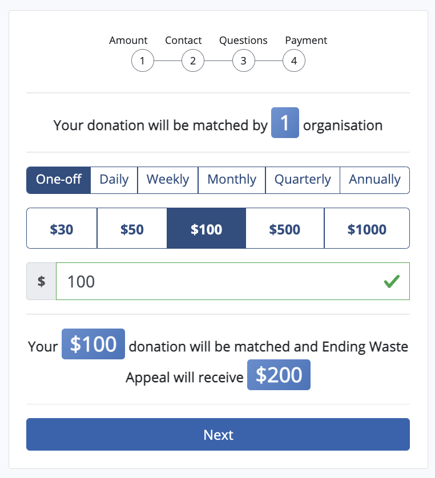Select One-off donation frequency
The image size is (435, 478).
point(59,180)
